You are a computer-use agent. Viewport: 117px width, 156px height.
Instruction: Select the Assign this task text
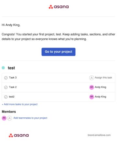tap(103, 78)
